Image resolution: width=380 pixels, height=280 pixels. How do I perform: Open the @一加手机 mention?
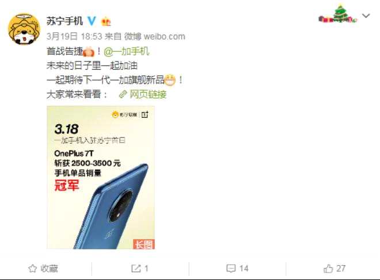coord(126,51)
